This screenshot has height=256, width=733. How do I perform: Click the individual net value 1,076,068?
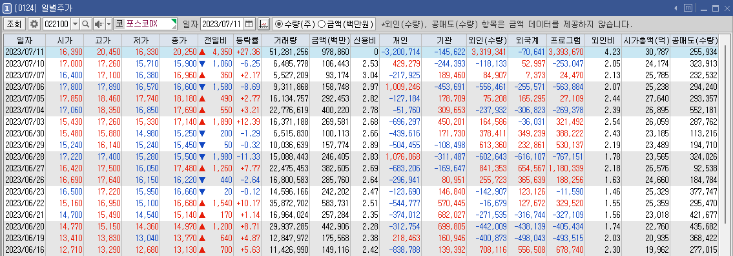click(402, 156)
